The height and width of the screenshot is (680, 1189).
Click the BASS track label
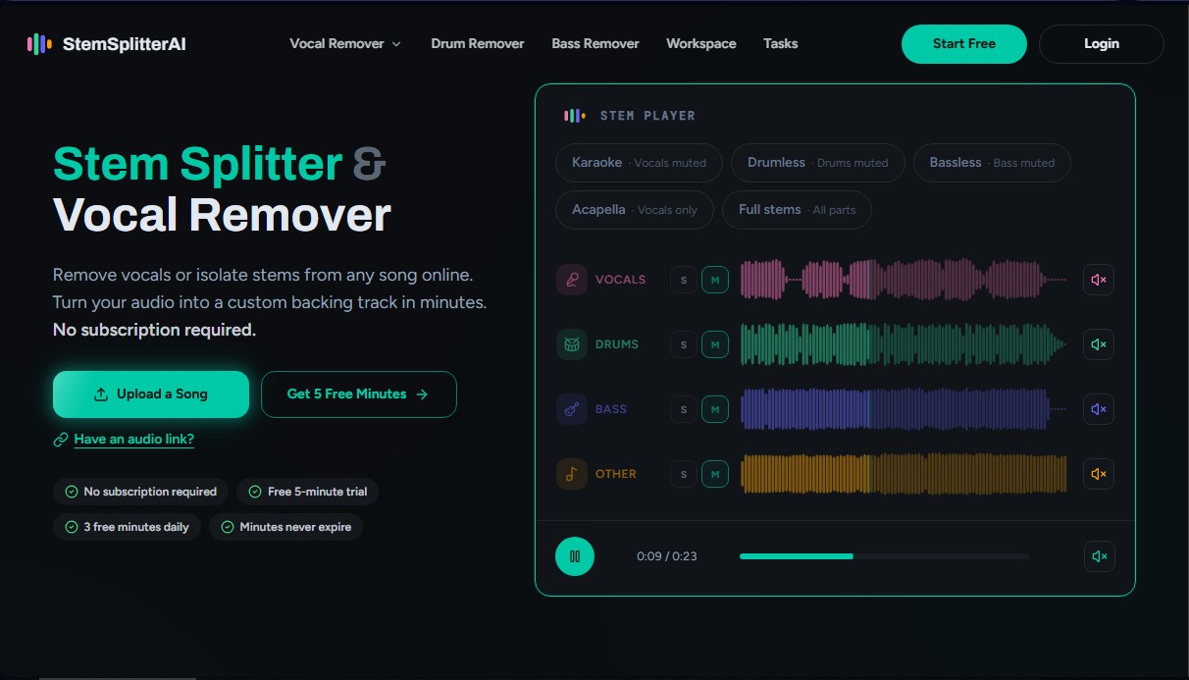coord(611,409)
